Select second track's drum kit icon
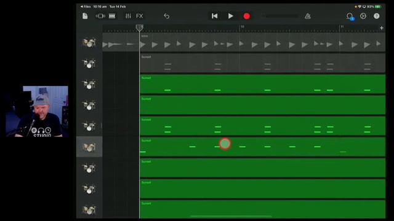The width and height of the screenshot is (394, 221). pos(89,63)
